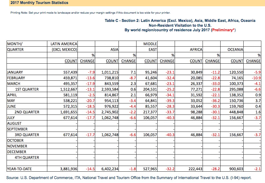Click year-to-date Middle East total 527,965
Screen dimensions: 265x183
[x=150, y=169]
